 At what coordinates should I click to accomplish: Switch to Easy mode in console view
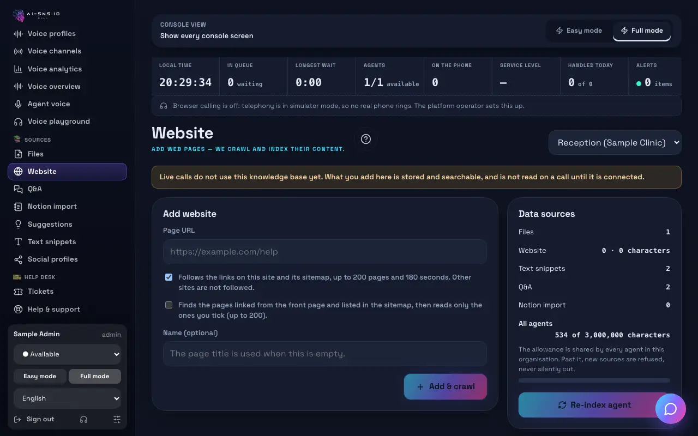click(x=579, y=31)
